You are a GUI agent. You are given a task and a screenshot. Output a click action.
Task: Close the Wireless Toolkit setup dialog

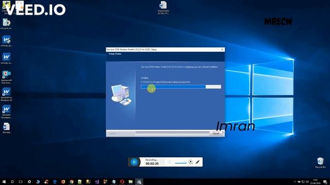[x=222, y=49]
